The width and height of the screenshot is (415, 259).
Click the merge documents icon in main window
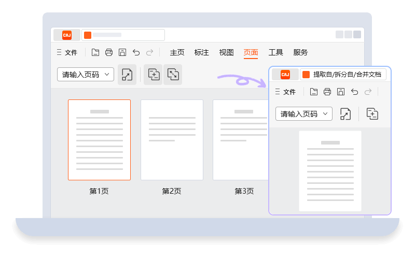tap(154, 75)
